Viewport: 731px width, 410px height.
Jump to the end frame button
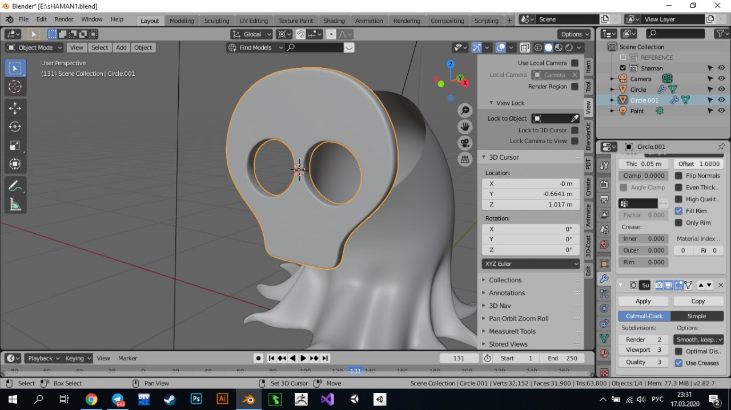tap(325, 358)
